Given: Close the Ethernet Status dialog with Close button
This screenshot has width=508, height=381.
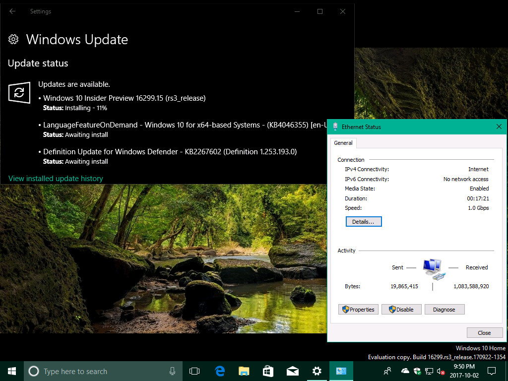Looking at the screenshot, I should pos(485,333).
